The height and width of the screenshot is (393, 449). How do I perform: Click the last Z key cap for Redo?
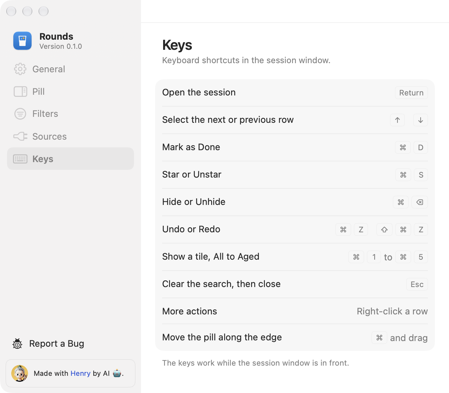point(421,229)
